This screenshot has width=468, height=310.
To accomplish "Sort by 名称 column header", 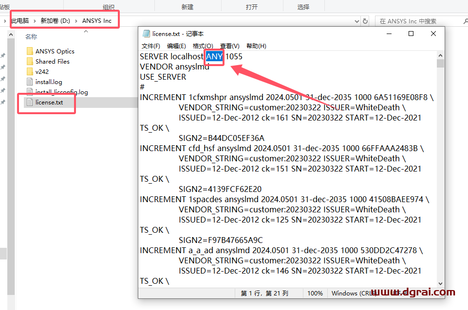I will pos(31,36).
